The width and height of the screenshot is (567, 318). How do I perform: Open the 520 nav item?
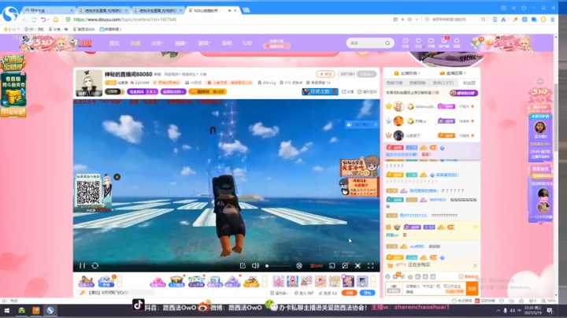(247, 43)
